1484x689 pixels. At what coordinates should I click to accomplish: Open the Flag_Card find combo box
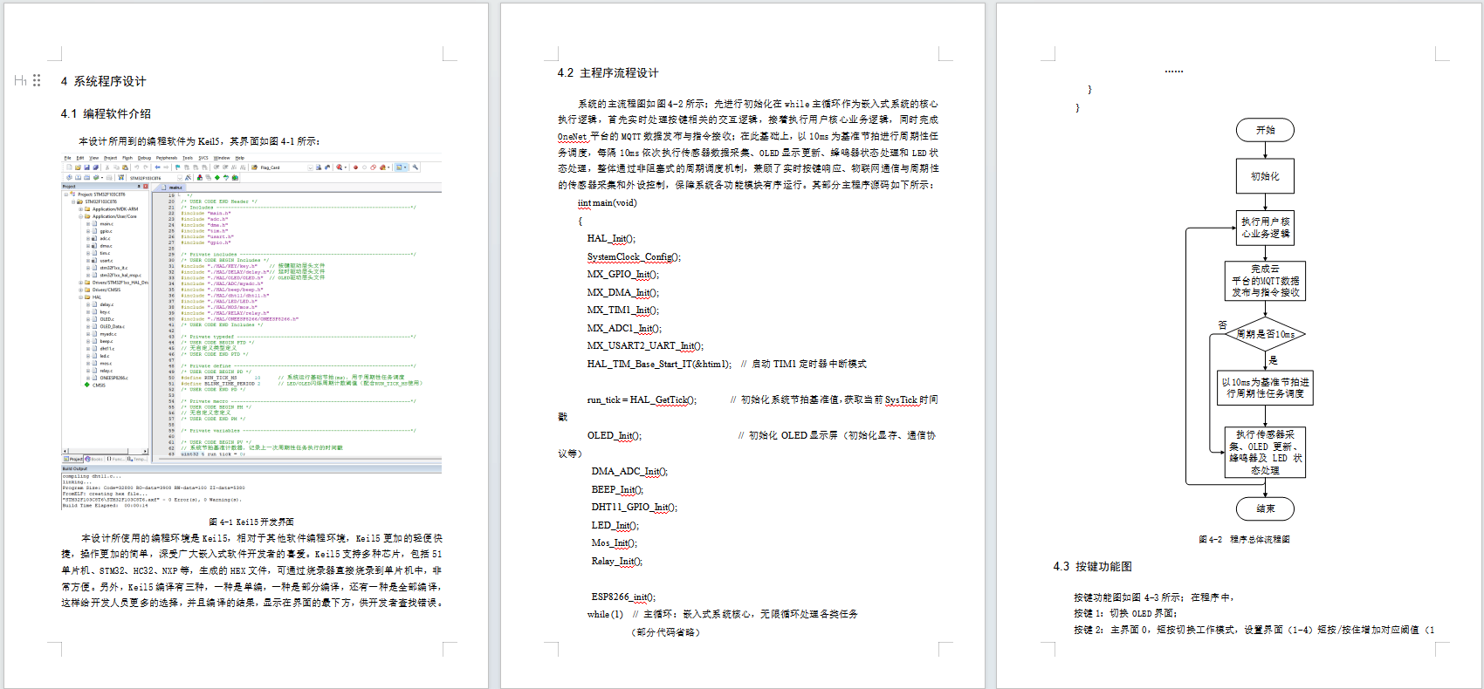click(286, 167)
